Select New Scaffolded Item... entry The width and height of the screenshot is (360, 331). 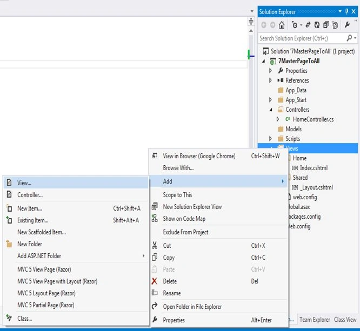click(x=76, y=232)
